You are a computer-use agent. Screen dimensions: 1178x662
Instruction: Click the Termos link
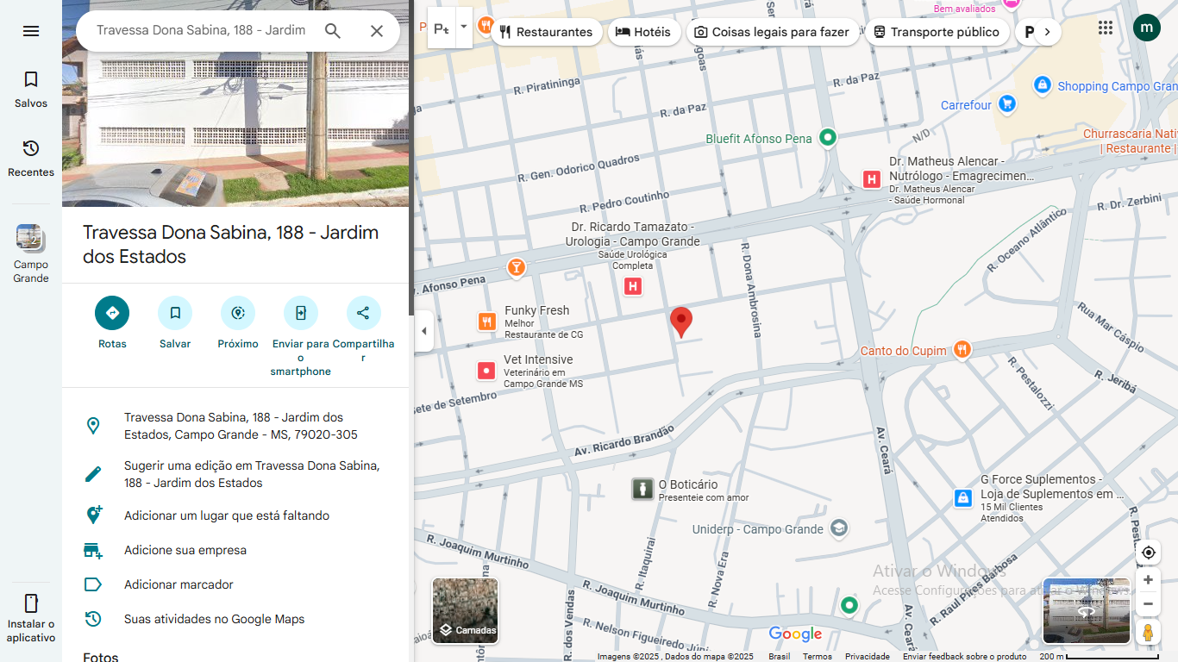pos(818,657)
